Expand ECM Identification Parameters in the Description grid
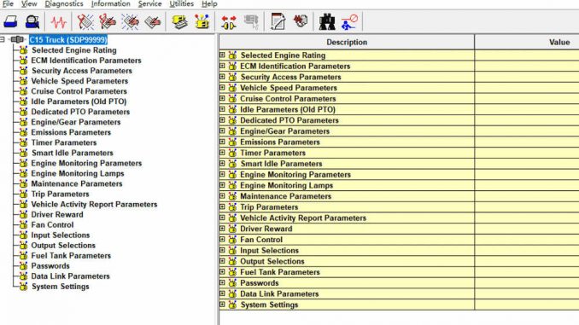 (222, 66)
